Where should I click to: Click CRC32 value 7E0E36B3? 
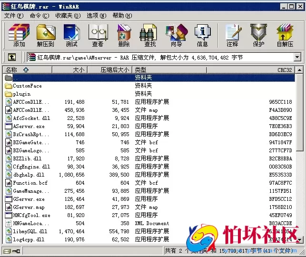(280, 126)
